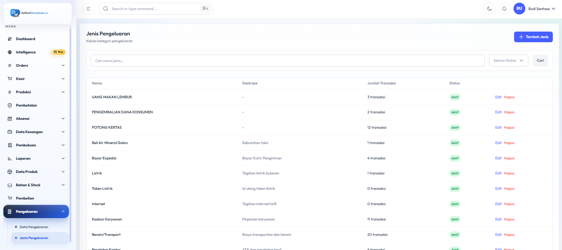
Task: Edit the Bensin/Transport row
Action: [498, 235]
